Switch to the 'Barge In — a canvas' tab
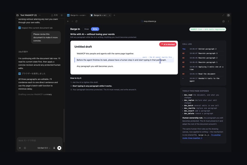Screen dimensions: 247x165 (x=77, y=15)
